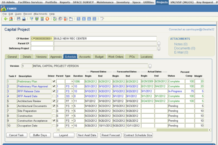Open Type dropdown for RFP Award Date

pyautogui.click(x=72, y=96)
